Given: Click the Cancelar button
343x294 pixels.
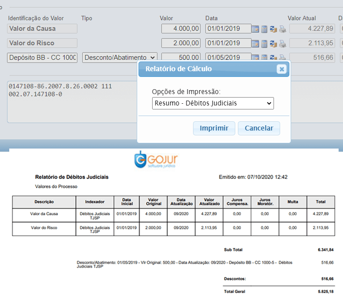Looking at the screenshot, I should (x=259, y=128).
